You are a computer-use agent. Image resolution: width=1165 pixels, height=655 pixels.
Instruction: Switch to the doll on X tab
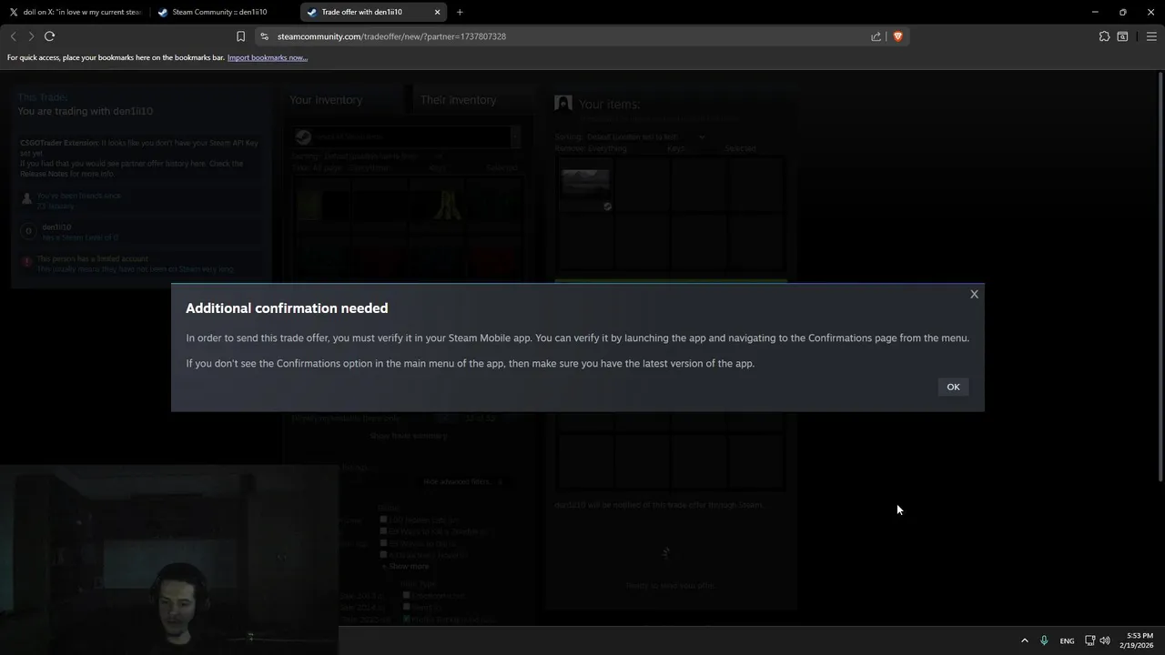[x=75, y=12]
